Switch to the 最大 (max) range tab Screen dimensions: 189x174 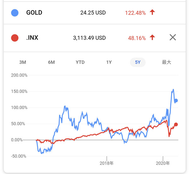[166, 62]
